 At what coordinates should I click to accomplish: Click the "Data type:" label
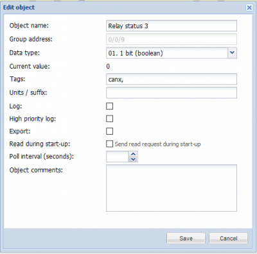24,53
